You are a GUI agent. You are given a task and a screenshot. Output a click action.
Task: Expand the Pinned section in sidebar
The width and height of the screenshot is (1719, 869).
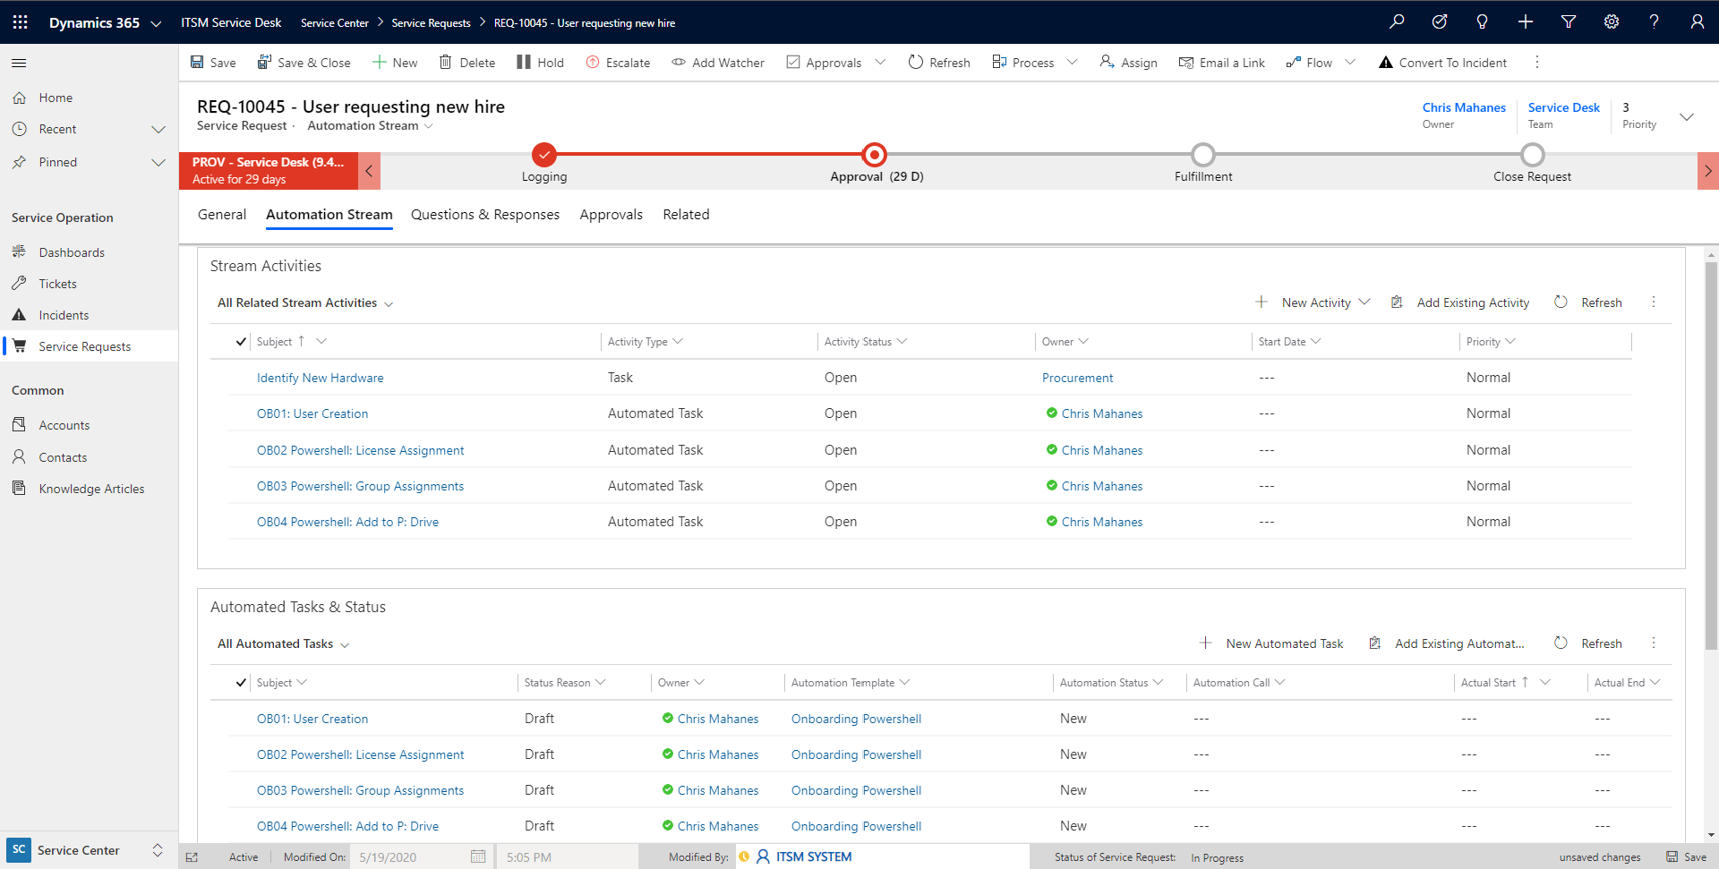(158, 163)
